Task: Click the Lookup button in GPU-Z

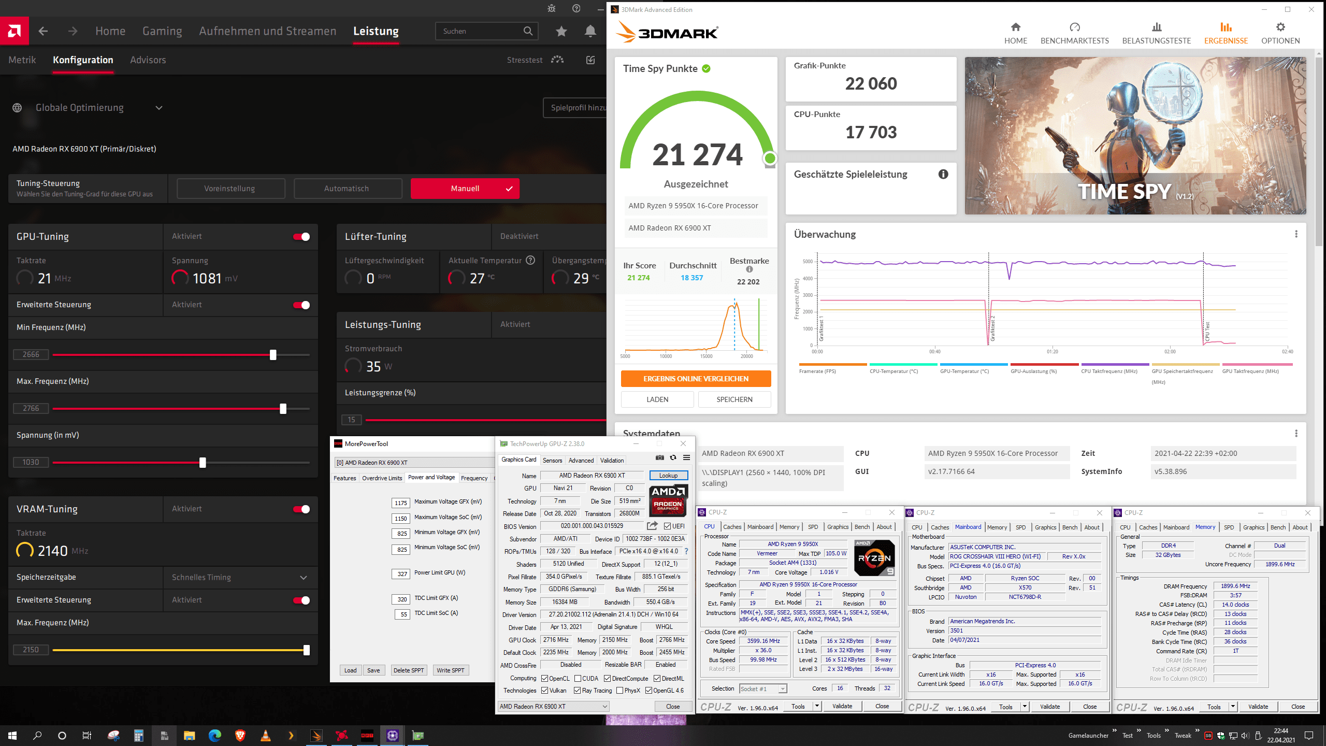Action: (668, 475)
